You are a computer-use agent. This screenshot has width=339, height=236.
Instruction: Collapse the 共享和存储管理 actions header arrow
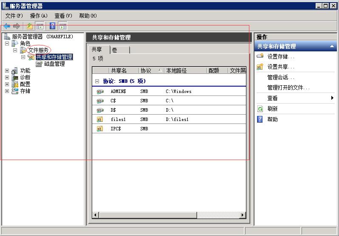[x=332, y=46]
